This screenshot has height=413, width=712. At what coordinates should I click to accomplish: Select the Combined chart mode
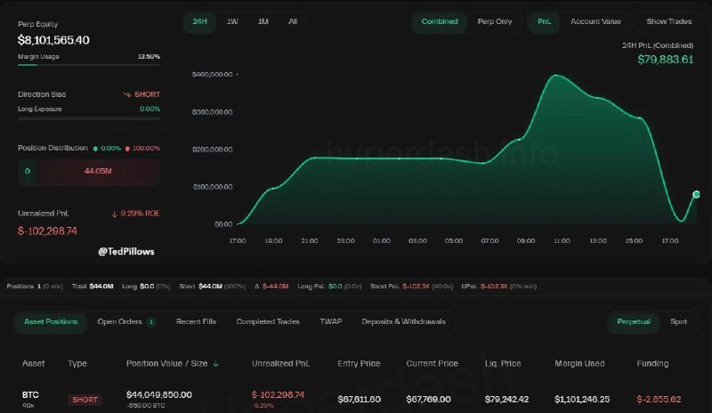coord(440,21)
